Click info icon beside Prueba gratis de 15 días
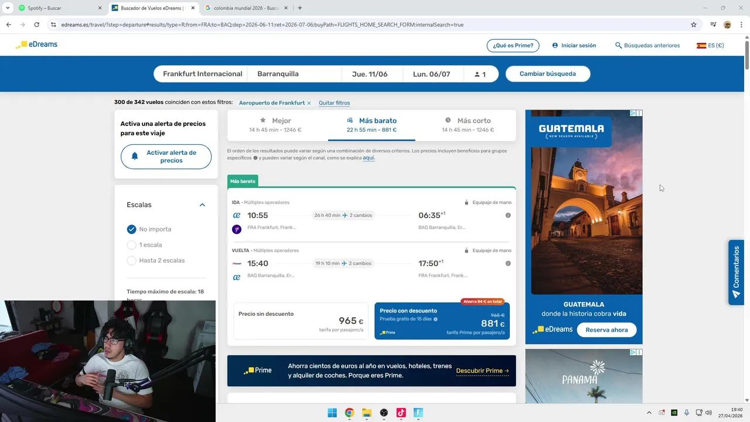The image size is (750, 422). coord(435,319)
